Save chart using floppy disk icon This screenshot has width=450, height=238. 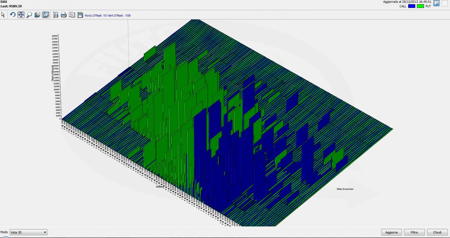click(x=80, y=15)
